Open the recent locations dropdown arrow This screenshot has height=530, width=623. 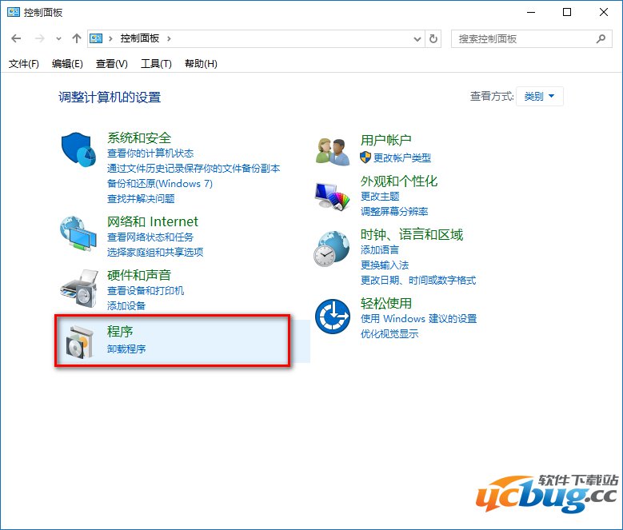58,38
